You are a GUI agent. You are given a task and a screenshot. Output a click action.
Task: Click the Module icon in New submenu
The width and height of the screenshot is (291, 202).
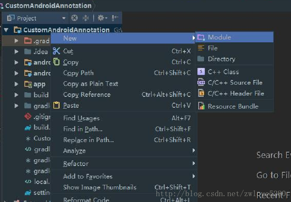tap(201, 37)
